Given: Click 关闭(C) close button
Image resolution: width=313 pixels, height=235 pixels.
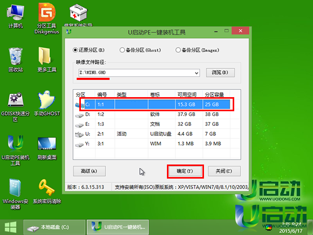Looking at the screenshot, I should tap(224, 171).
